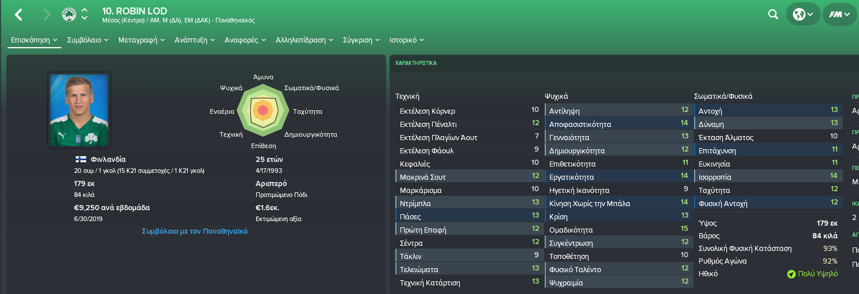Image resolution: width=859 pixels, height=294 pixels.
Task: Click the Finland flag icon
Action: click(x=80, y=160)
